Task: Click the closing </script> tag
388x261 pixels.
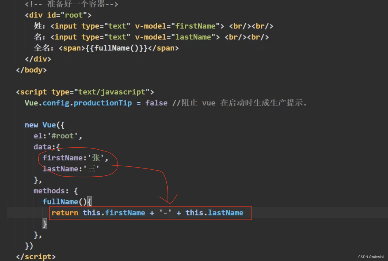Action: 36,257
